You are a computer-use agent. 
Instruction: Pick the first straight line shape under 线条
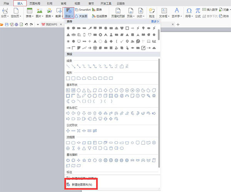click(68, 66)
